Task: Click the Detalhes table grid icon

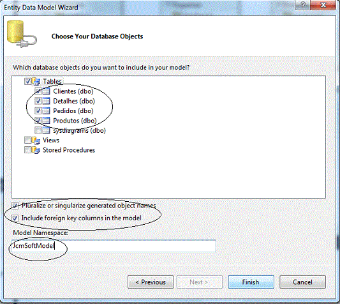Action: click(x=46, y=101)
